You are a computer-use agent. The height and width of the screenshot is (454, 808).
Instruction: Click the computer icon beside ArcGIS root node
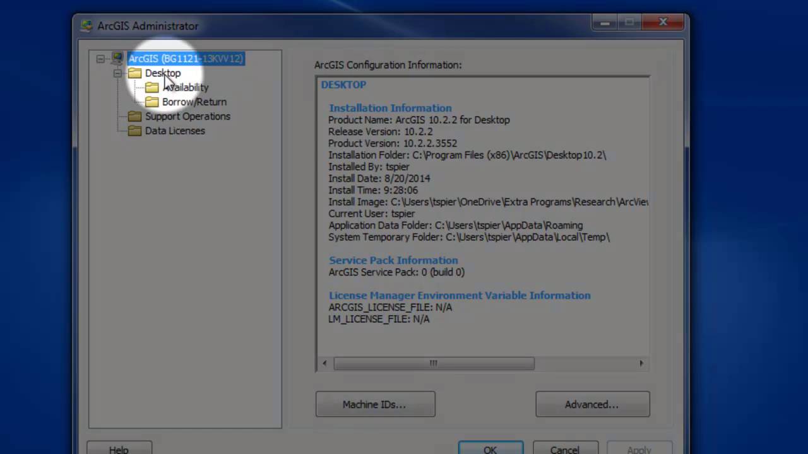pyautogui.click(x=117, y=59)
